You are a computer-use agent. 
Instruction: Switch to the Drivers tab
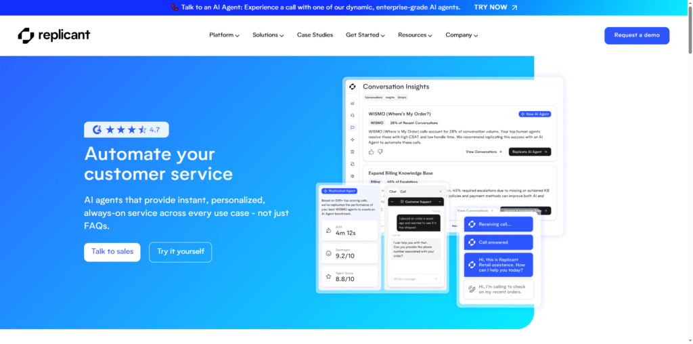[402, 98]
